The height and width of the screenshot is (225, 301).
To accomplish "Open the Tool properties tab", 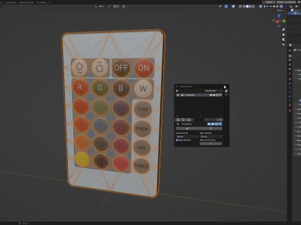I will pyautogui.click(x=290, y=51).
